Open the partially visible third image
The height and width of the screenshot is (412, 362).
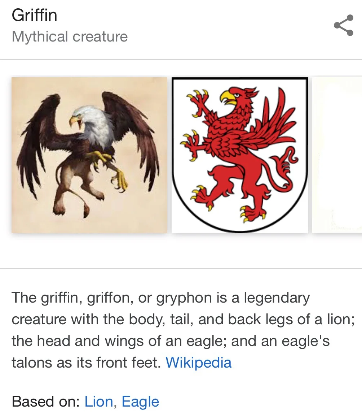coord(337,155)
